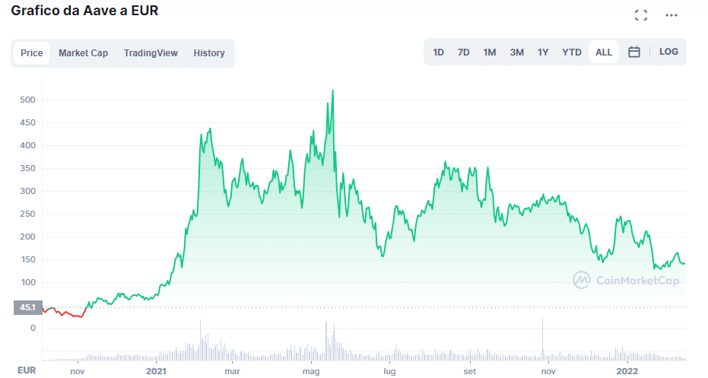This screenshot has width=708, height=378.
Task: Select the 3M time range
Action: click(x=516, y=52)
